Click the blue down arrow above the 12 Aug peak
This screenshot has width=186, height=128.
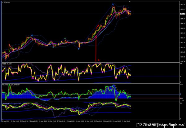[x=32, y=35]
